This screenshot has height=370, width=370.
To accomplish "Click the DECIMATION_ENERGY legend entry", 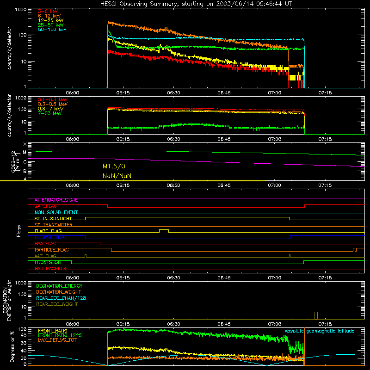I will coord(59,286).
